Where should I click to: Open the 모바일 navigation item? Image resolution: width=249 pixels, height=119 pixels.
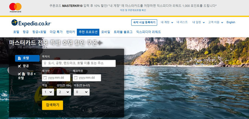(106, 32)
